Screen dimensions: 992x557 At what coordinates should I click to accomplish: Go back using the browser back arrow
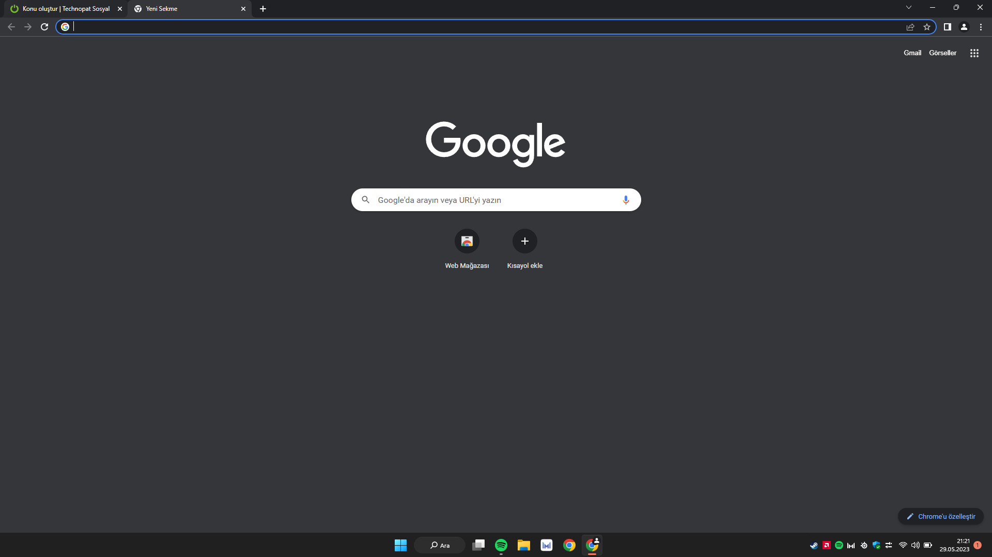[x=11, y=27]
